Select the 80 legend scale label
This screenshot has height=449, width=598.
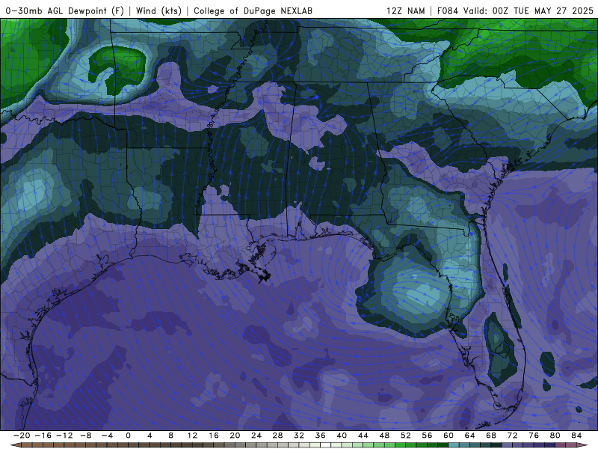555,436
